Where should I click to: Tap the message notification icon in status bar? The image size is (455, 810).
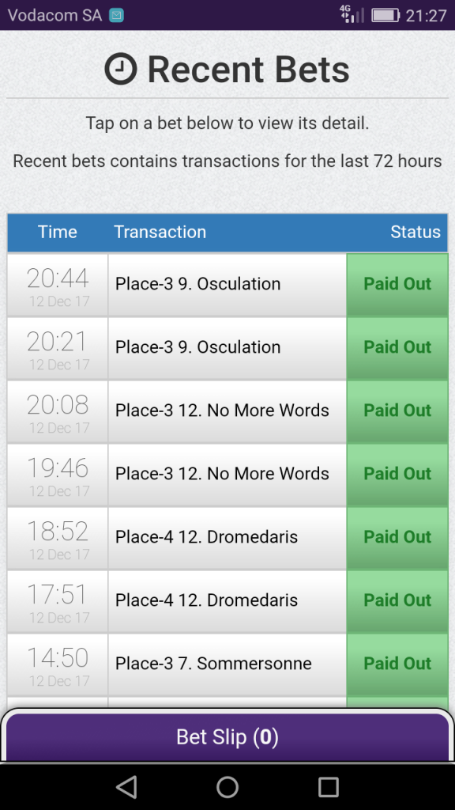click(116, 16)
